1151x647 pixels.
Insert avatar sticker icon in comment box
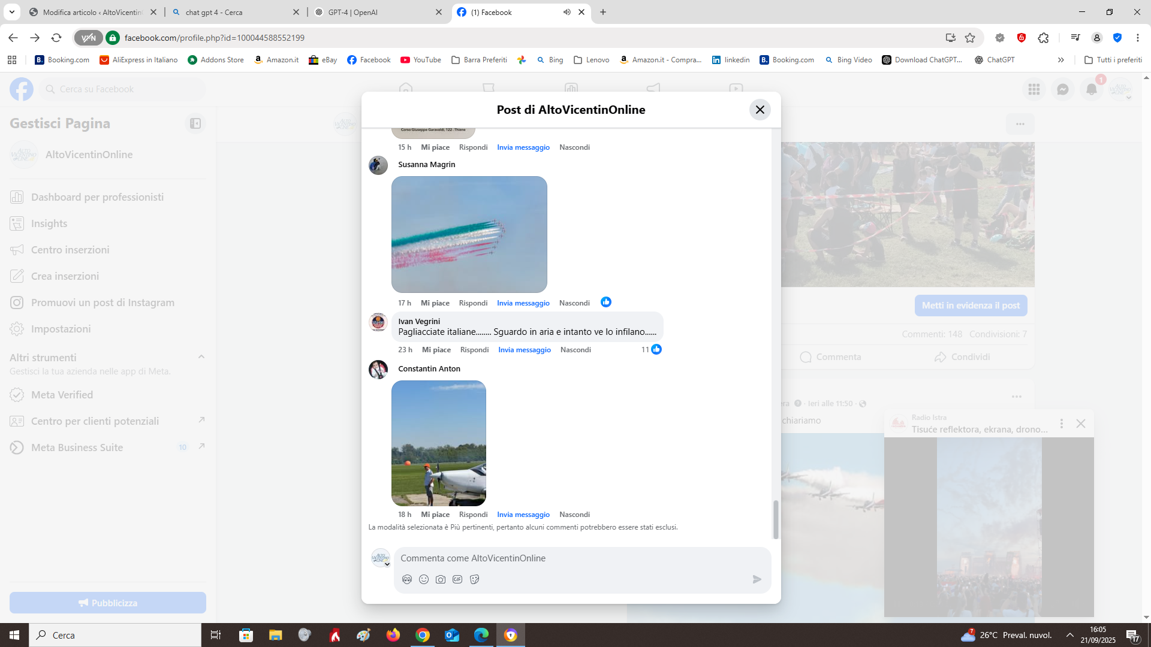[x=407, y=579]
